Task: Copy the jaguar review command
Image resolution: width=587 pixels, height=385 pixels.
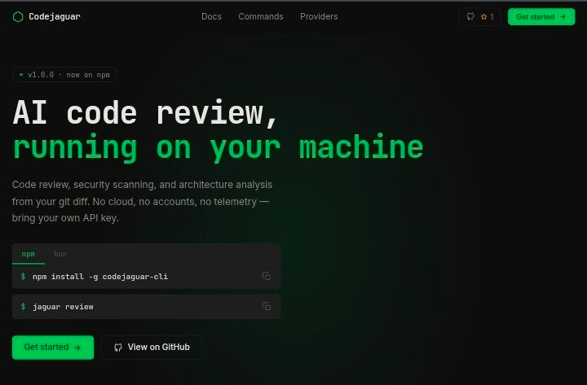Action: coord(266,307)
